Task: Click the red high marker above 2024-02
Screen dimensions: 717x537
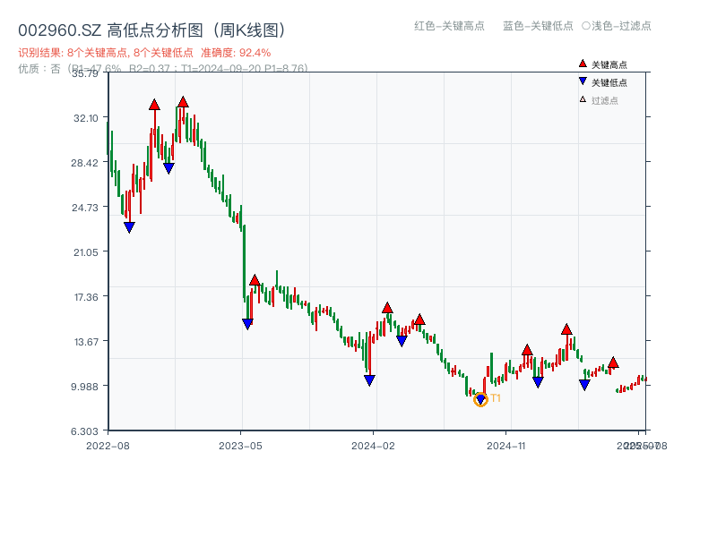Action: [387, 308]
